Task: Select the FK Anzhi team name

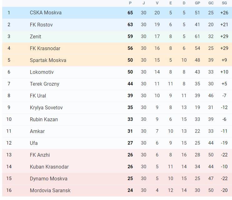Action: pyautogui.click(x=40, y=155)
